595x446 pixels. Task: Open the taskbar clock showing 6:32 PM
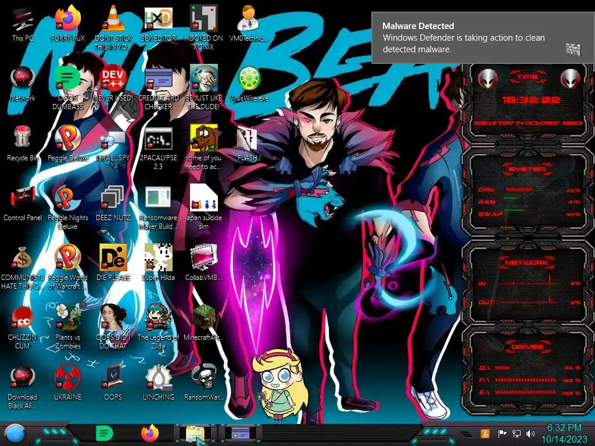[564, 433]
